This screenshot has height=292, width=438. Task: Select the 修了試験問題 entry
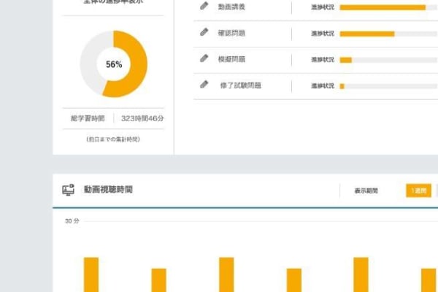(240, 86)
